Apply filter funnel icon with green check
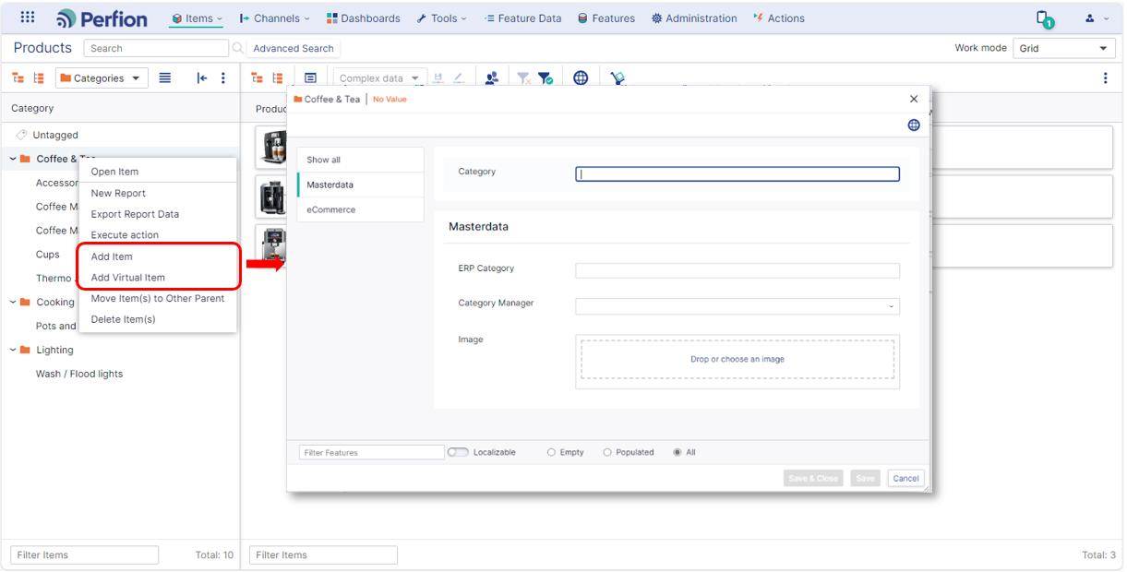 pos(546,78)
